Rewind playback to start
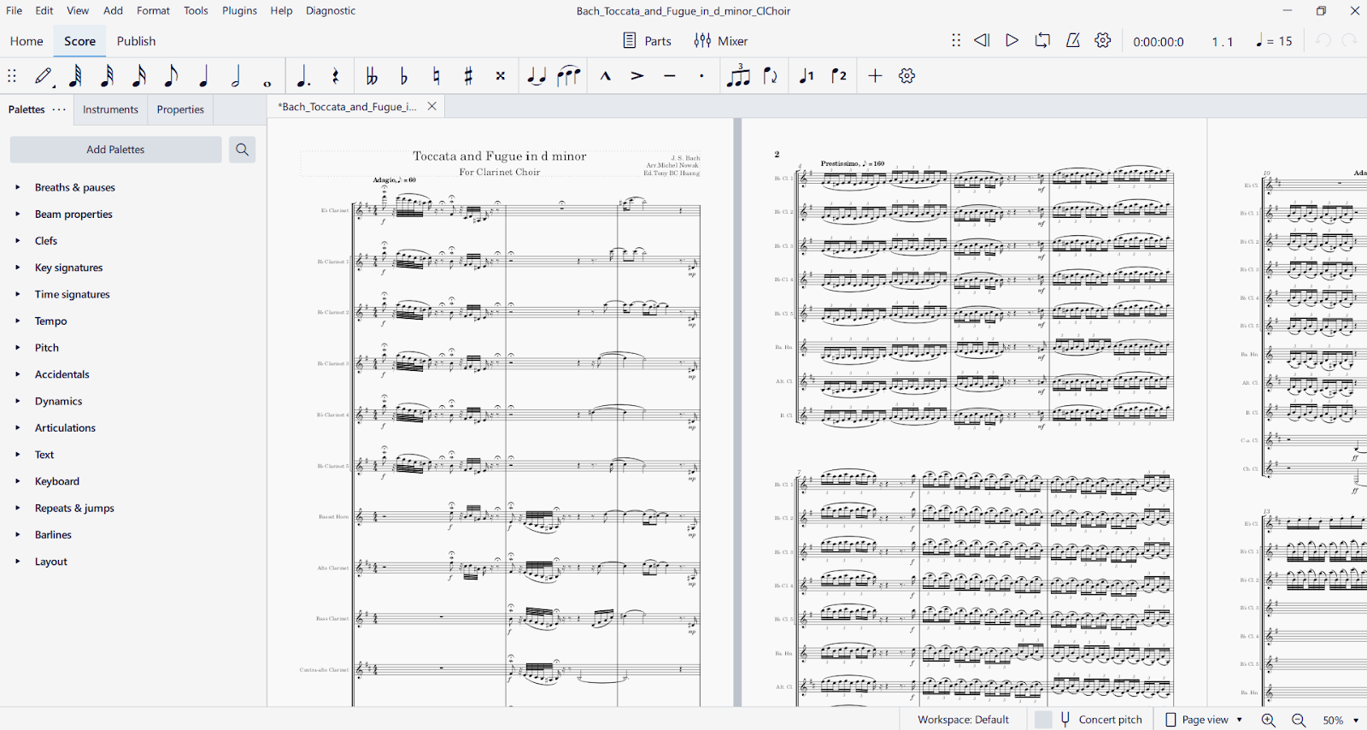1367x730 pixels. coord(982,40)
